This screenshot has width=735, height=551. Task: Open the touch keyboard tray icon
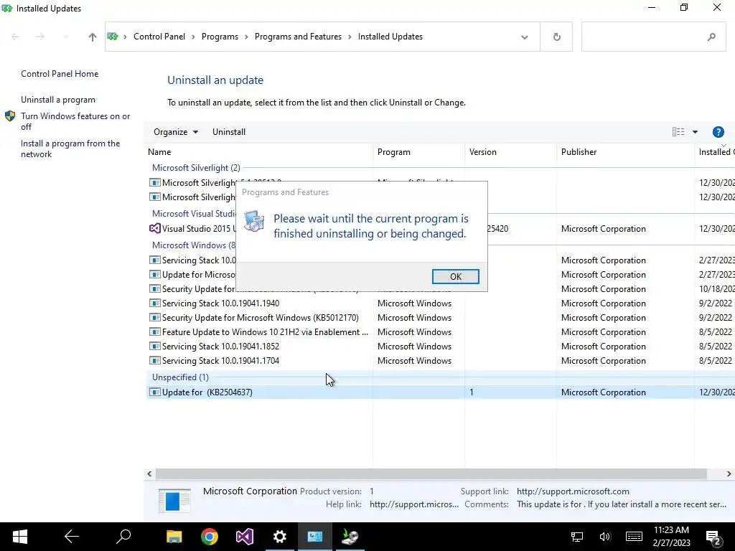pos(634,537)
